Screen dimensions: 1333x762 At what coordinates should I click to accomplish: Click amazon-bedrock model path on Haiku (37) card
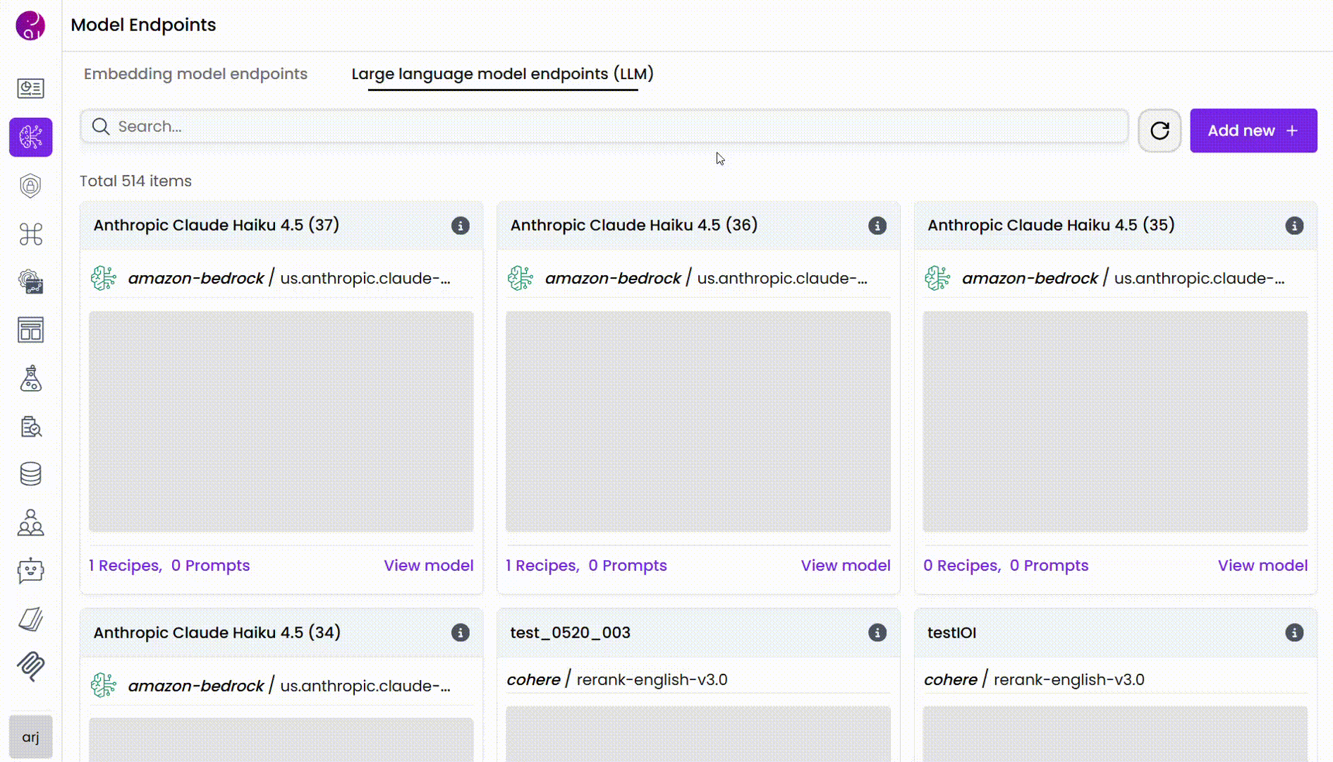(289, 278)
